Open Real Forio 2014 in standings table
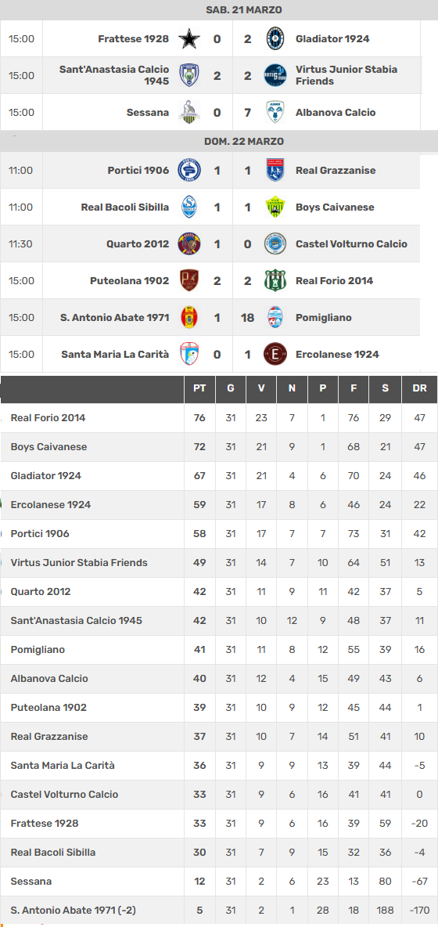438x927 pixels. [48, 418]
